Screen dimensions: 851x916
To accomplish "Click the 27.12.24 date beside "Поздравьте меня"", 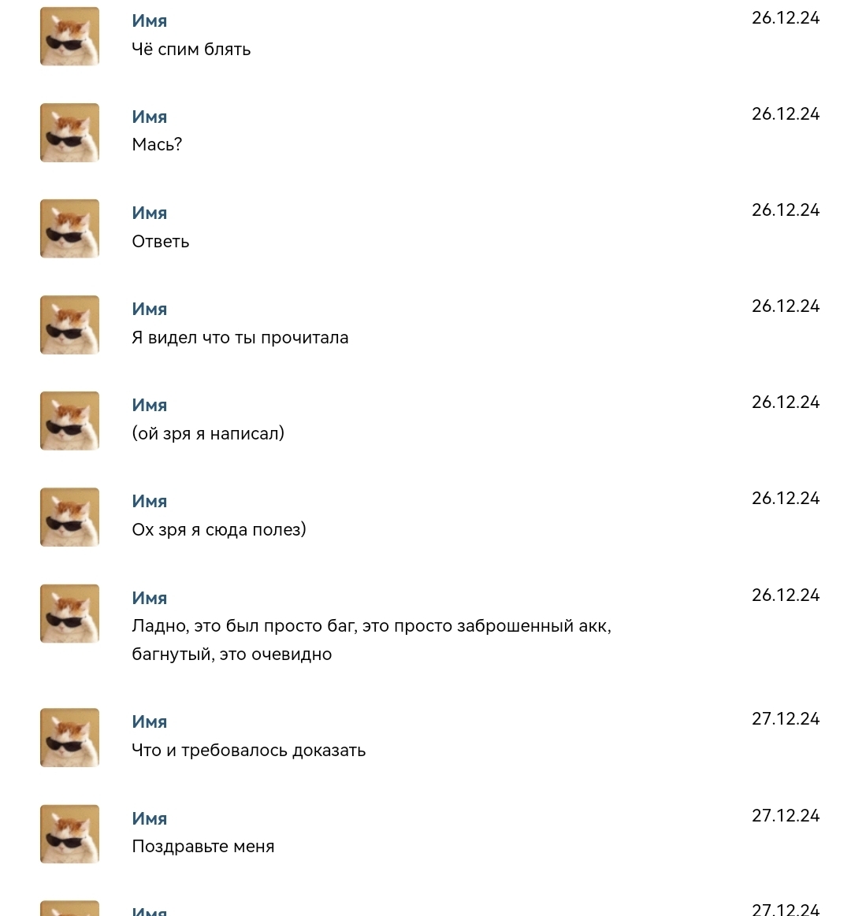I will coord(786,815).
